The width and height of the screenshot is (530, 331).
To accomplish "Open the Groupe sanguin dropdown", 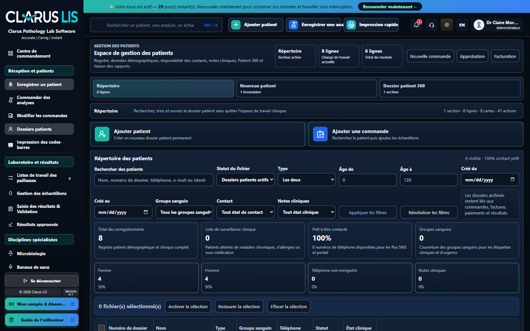I will (x=185, y=212).
